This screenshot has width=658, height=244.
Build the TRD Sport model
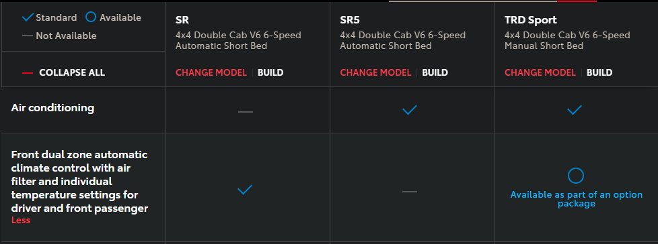(x=599, y=72)
